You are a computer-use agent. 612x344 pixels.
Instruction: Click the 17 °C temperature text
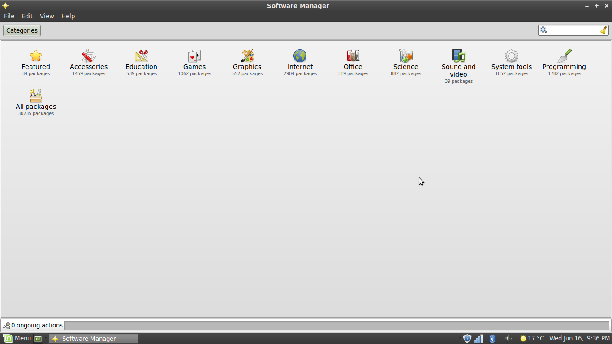536,339
